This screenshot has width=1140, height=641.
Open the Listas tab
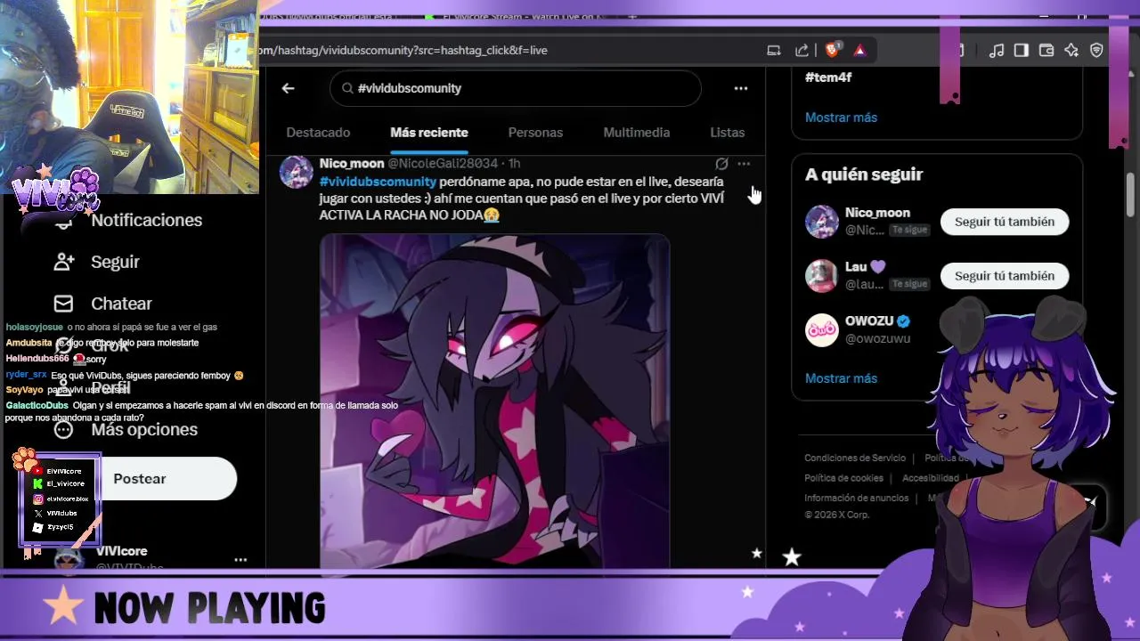[727, 132]
